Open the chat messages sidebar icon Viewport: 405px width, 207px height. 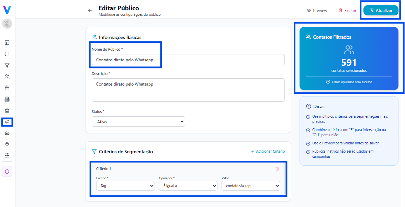(7, 54)
